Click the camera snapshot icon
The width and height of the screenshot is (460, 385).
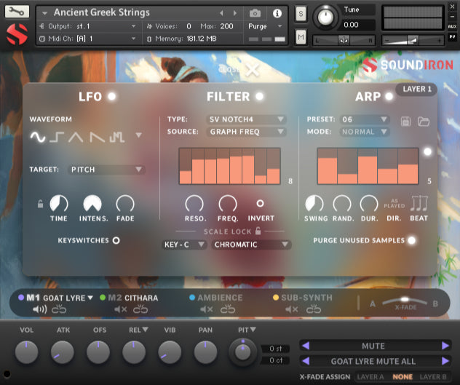click(x=255, y=13)
